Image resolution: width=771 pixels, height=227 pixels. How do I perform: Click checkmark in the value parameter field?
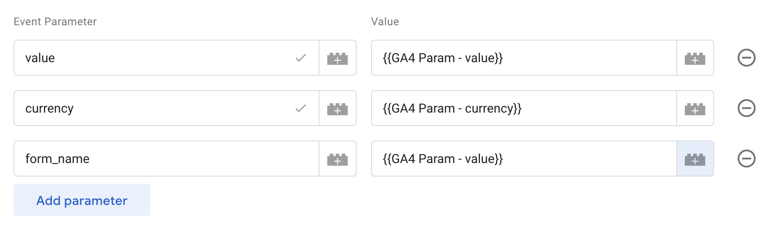(x=301, y=58)
